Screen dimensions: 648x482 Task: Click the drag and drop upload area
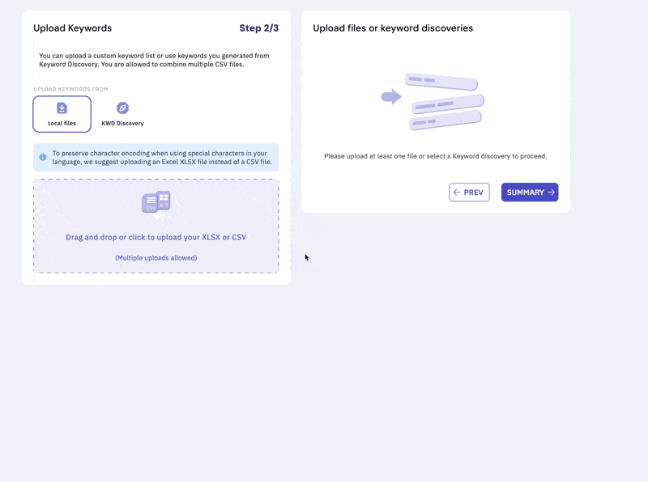pyautogui.click(x=156, y=225)
